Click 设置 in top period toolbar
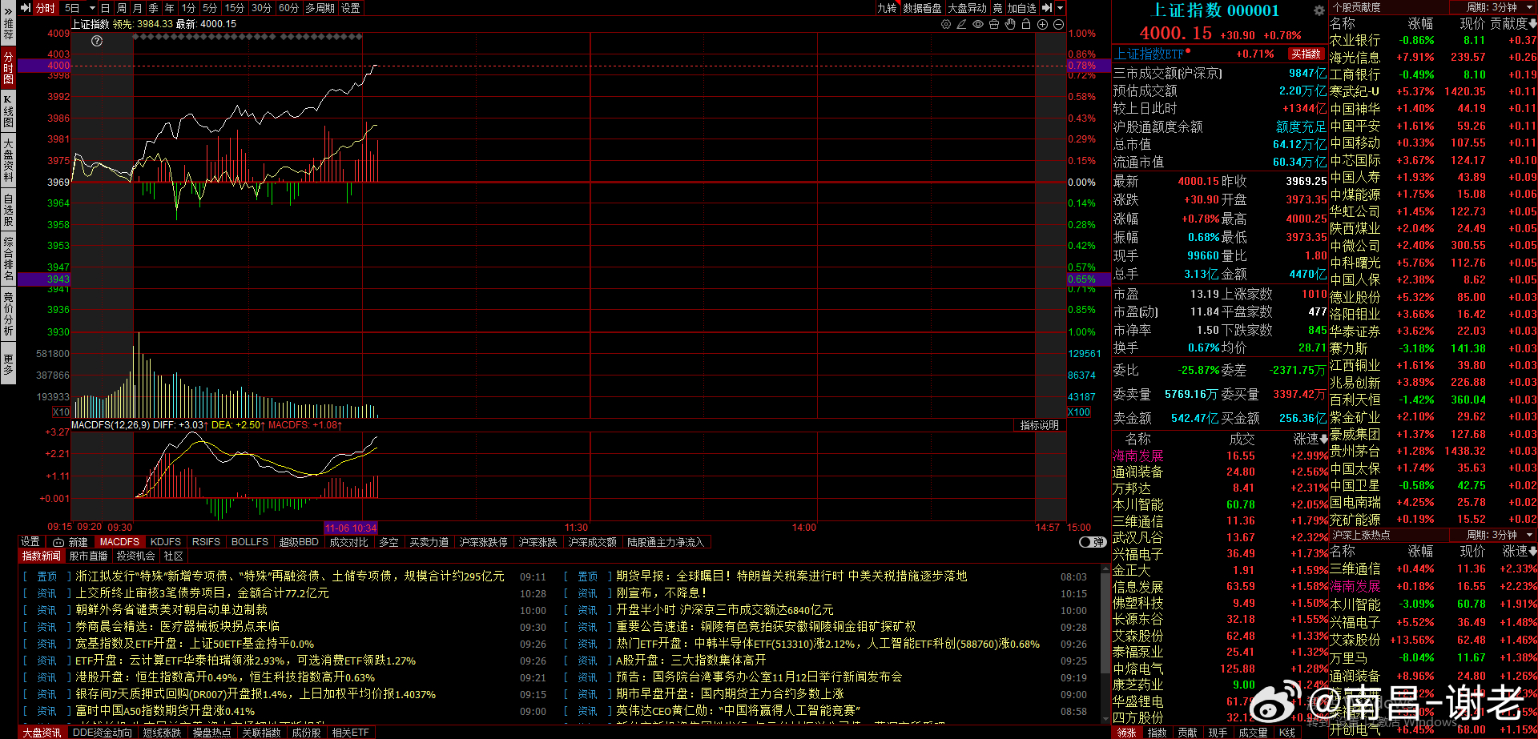1538x739 pixels. (351, 8)
